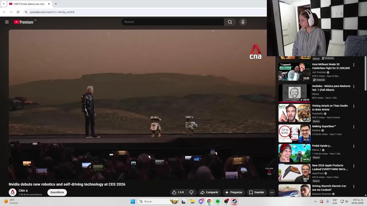Activate voice search microphone
The width and height of the screenshot is (367, 206).
point(243,22)
